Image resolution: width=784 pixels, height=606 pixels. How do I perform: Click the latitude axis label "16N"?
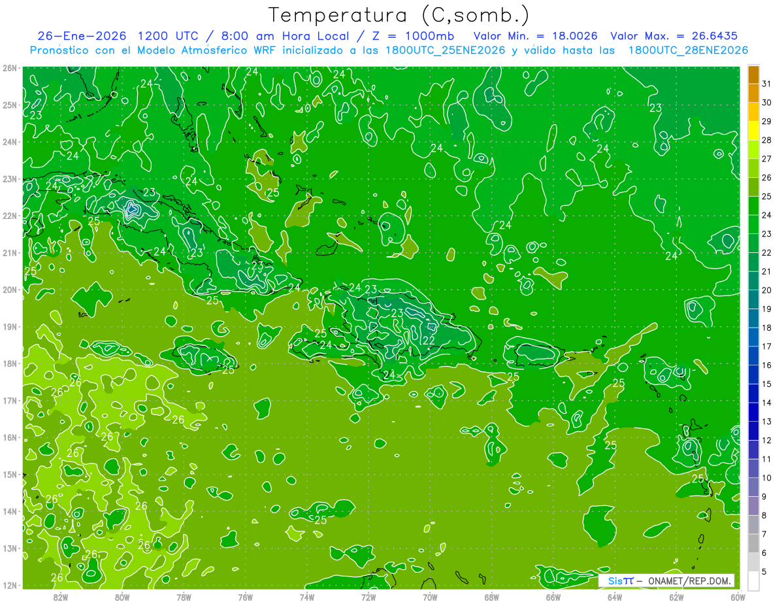(10, 437)
